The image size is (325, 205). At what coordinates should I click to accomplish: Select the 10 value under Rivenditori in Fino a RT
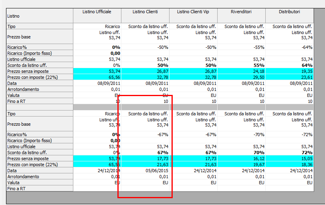[241, 101]
